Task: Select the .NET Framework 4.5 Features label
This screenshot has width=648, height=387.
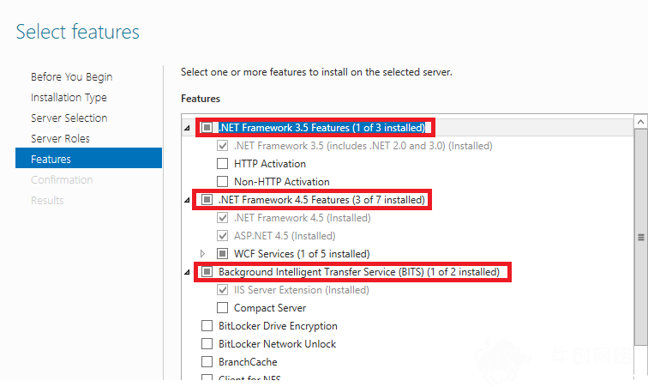Action: [x=321, y=200]
